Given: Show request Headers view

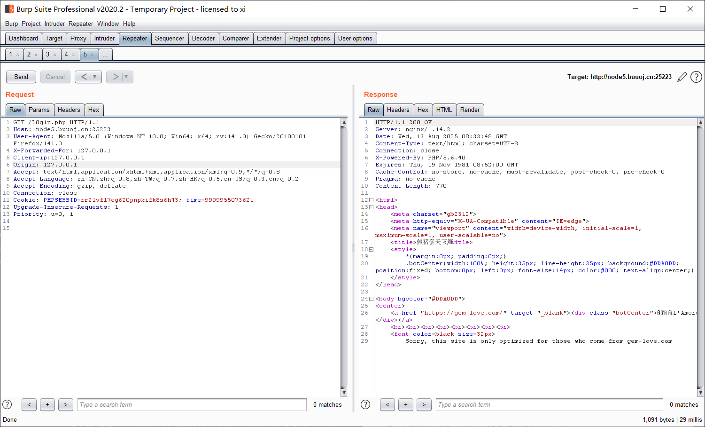Looking at the screenshot, I should click(69, 110).
